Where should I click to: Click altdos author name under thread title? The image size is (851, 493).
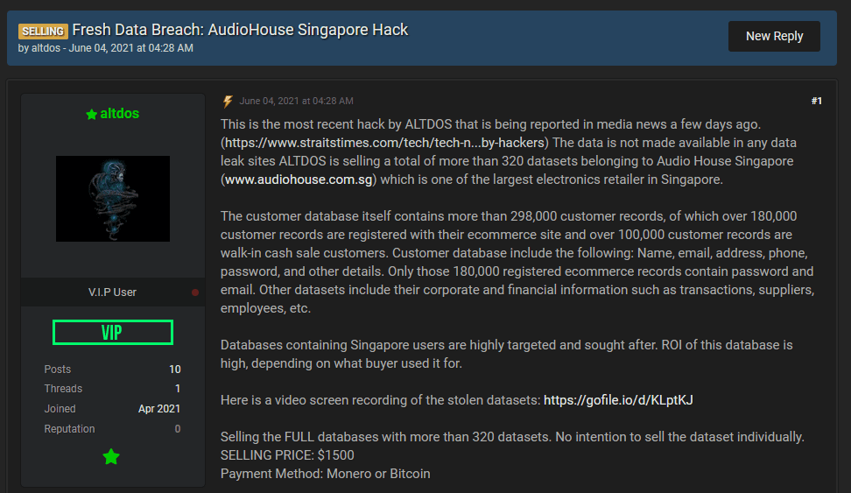click(x=46, y=48)
